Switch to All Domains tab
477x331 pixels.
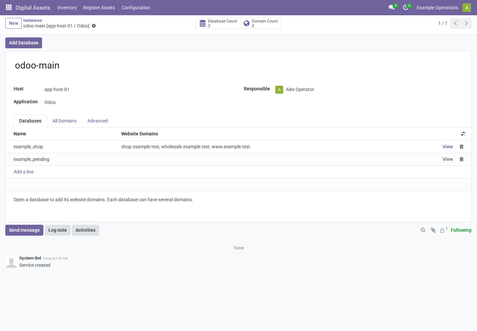point(64,121)
